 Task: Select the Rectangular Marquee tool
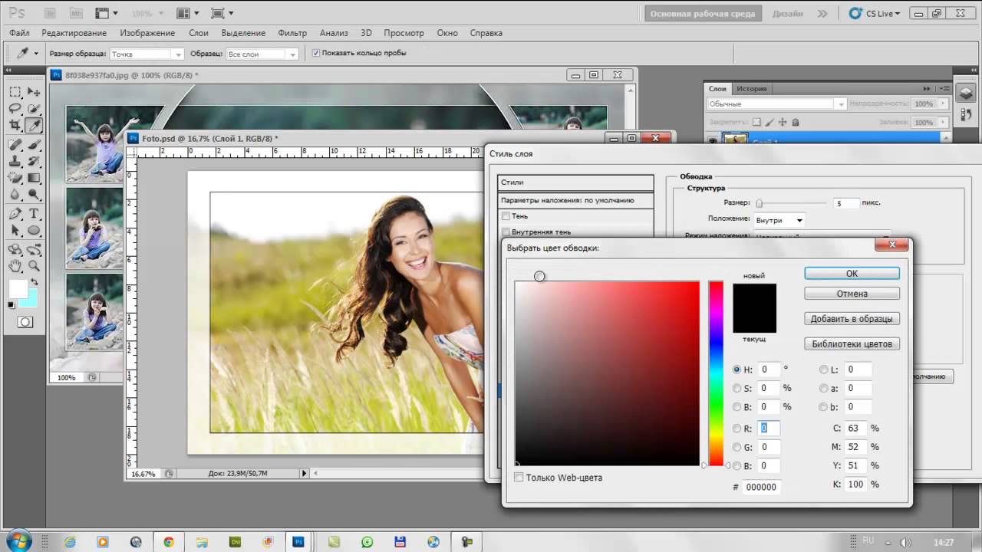click(x=15, y=91)
